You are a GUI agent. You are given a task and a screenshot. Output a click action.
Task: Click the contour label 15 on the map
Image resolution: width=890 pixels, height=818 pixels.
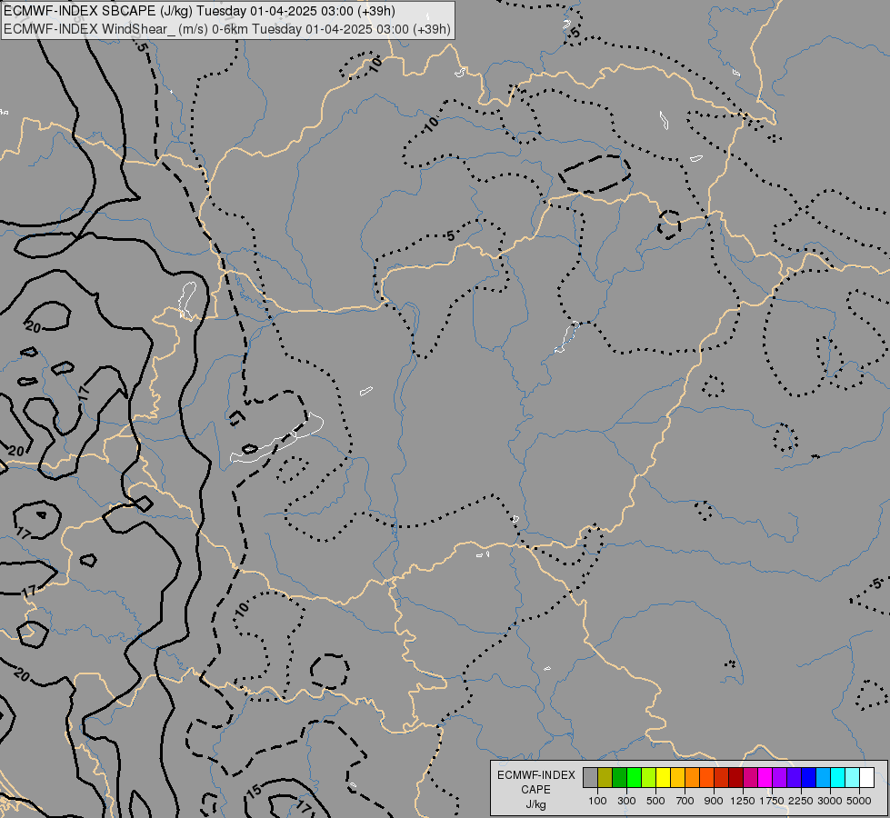pyautogui.click(x=255, y=790)
